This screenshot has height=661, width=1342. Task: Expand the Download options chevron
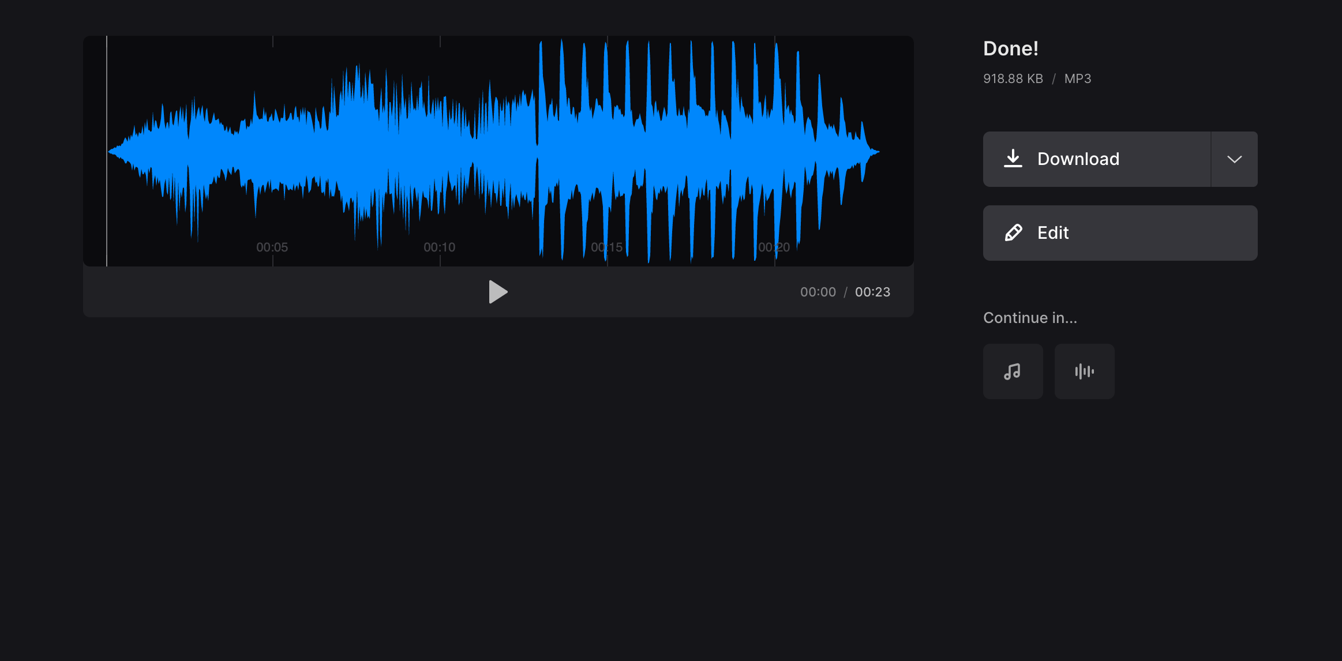[x=1234, y=159]
